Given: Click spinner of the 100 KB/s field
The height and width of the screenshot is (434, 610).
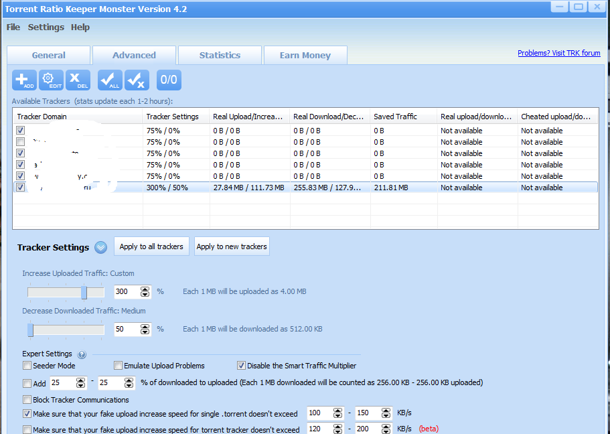Looking at the screenshot, I should [338, 413].
